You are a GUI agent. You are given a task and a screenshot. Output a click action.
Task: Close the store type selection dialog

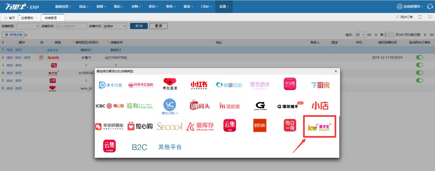point(336,71)
